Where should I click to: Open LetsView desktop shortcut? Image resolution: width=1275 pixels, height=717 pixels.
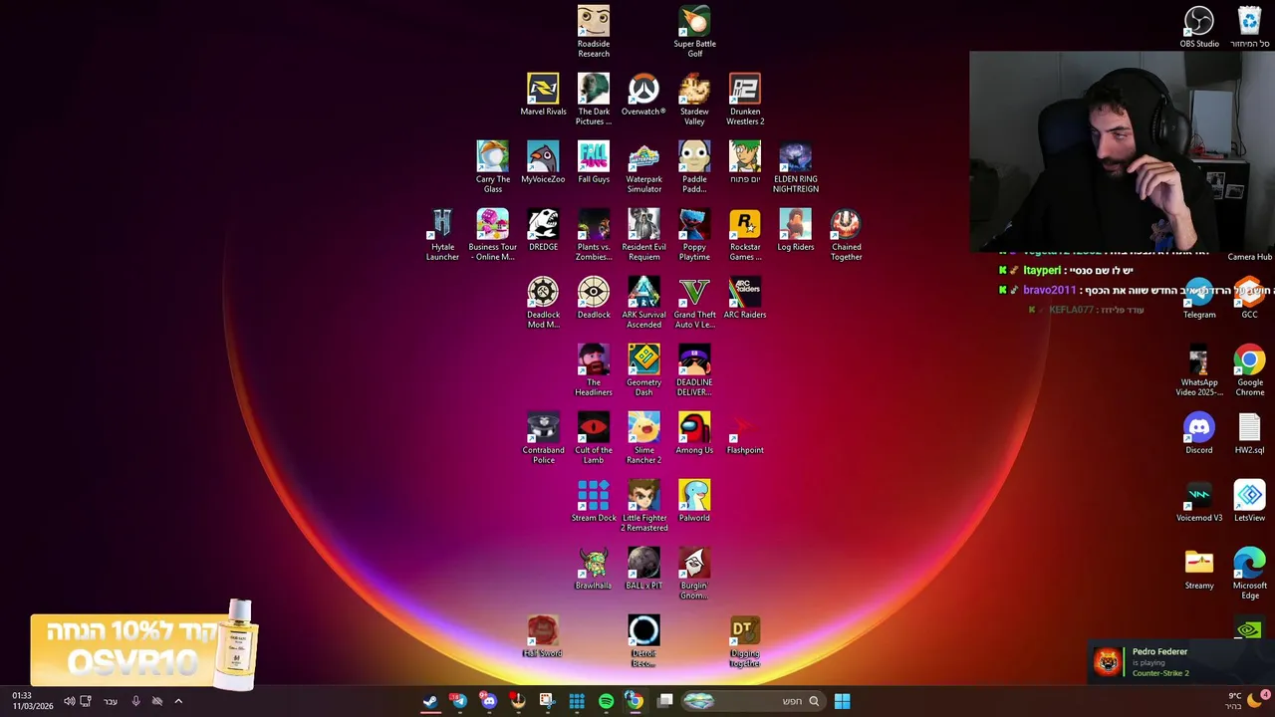pos(1249,501)
